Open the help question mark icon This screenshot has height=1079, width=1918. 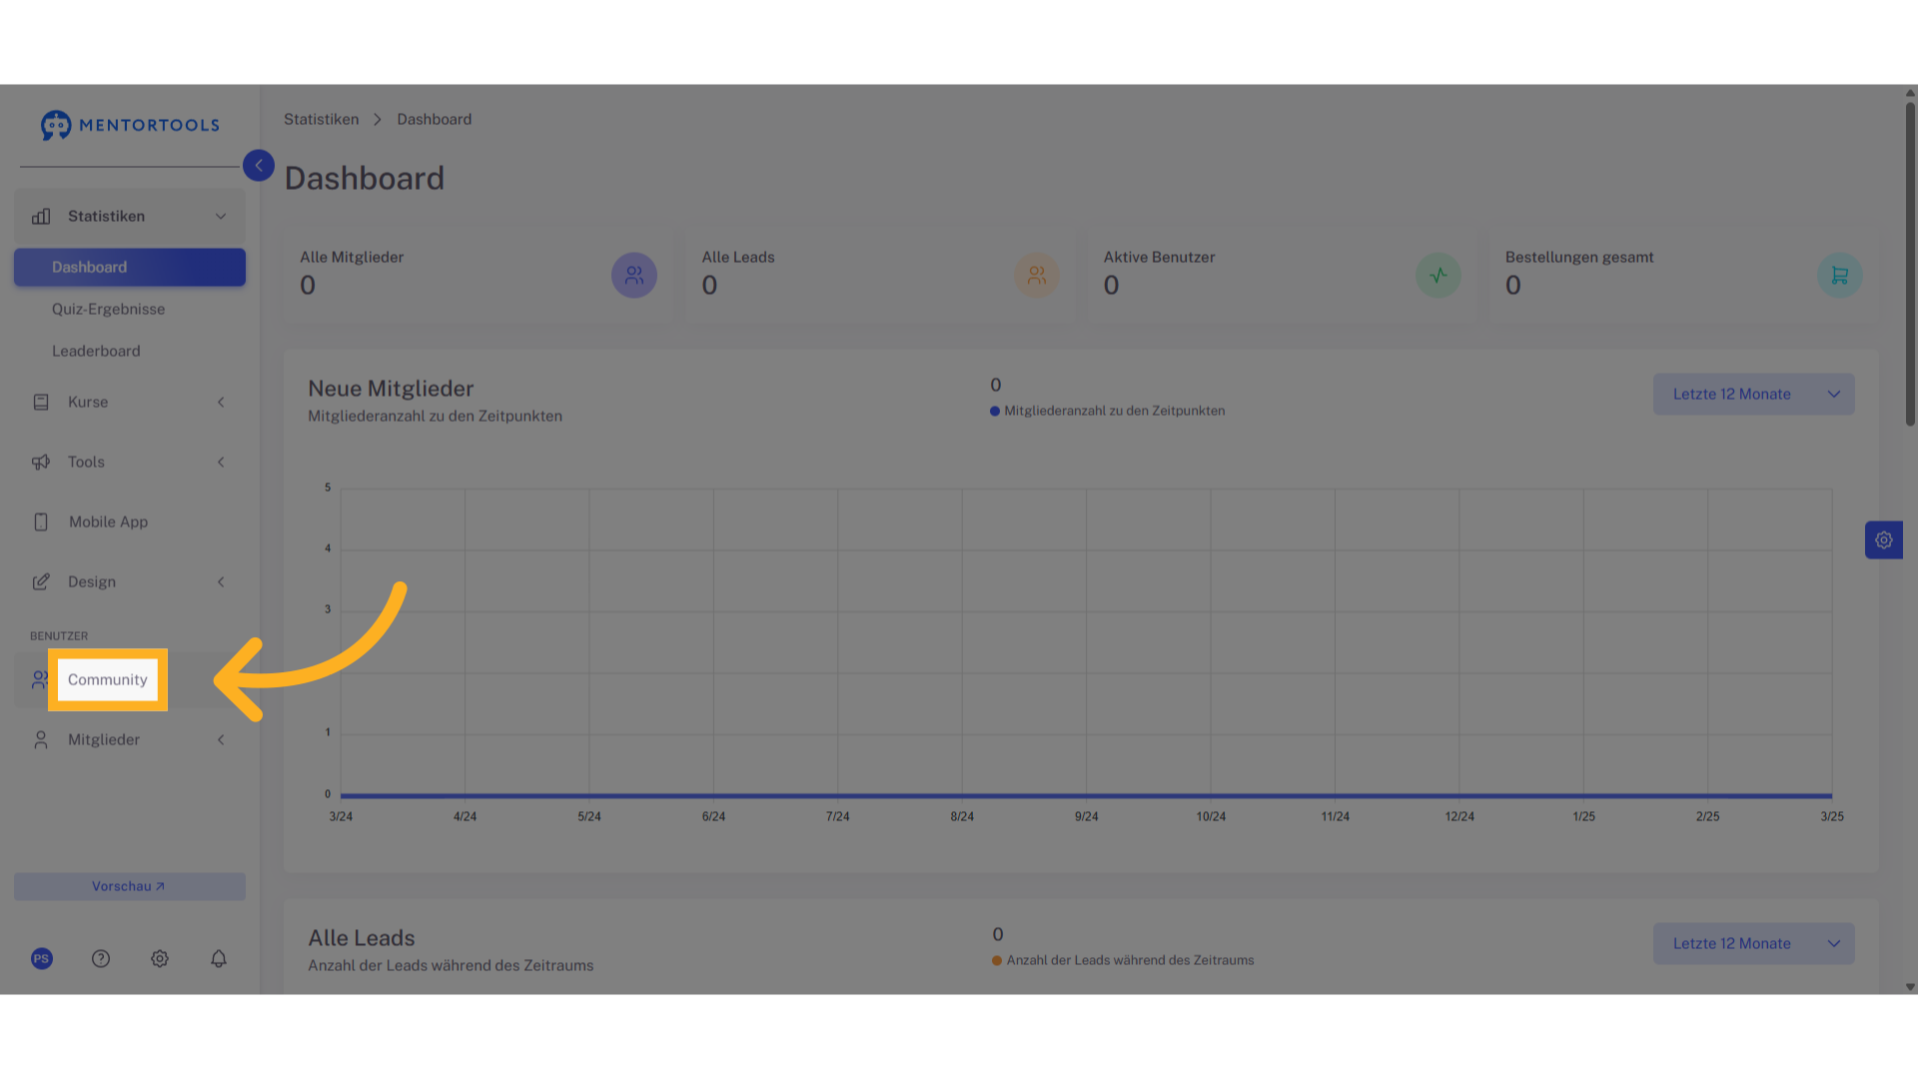pos(101,959)
